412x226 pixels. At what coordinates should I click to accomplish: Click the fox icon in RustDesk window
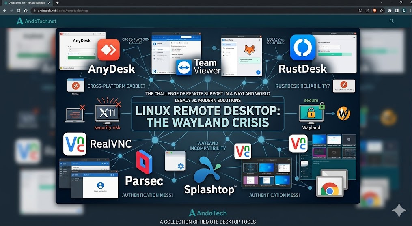(x=249, y=50)
